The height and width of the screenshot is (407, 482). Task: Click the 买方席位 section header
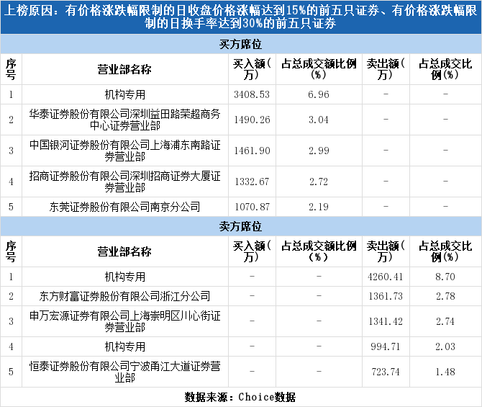(x=240, y=45)
